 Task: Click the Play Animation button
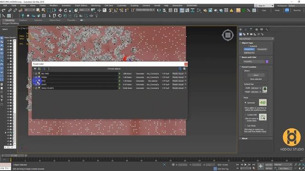[245, 165]
